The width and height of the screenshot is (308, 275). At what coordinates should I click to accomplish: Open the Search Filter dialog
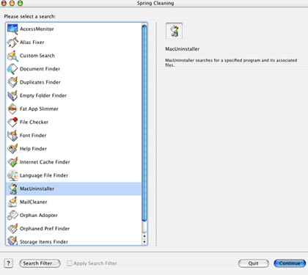40,263
